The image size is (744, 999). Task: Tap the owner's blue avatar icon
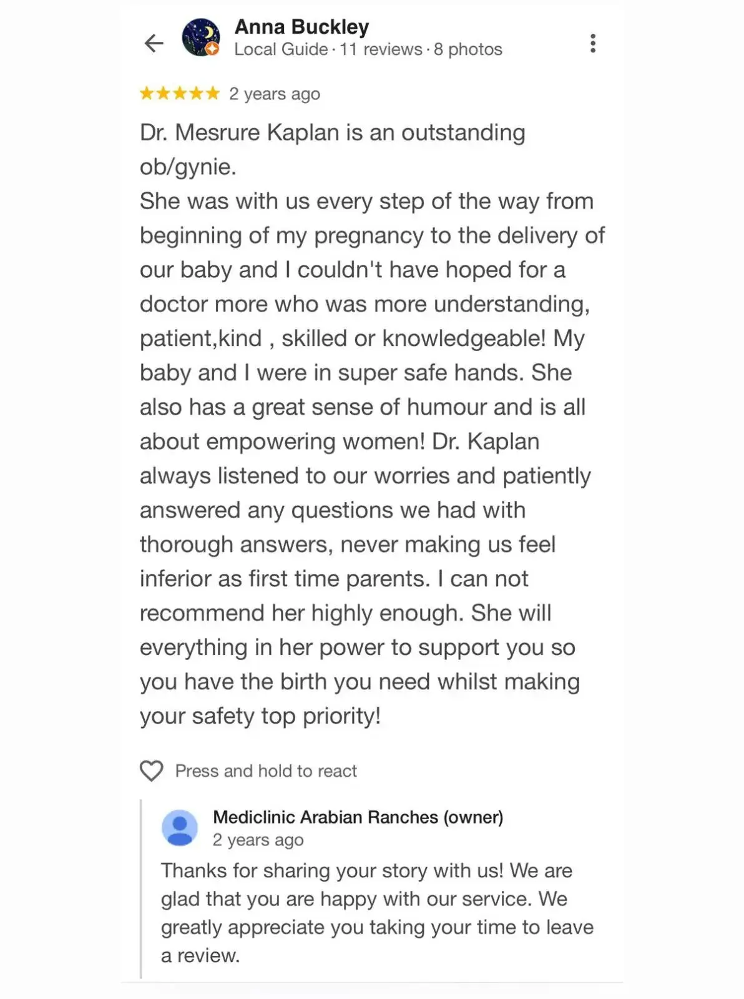point(180,828)
